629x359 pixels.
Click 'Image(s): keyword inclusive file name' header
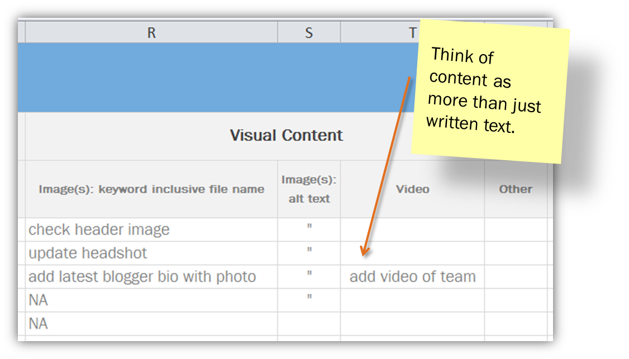click(151, 189)
